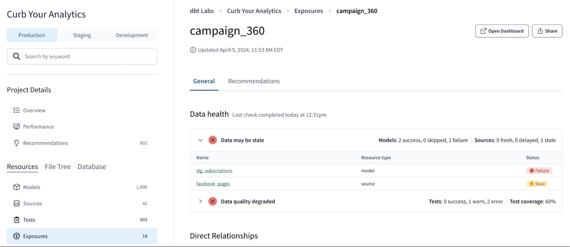This screenshot has width=570, height=247.
Task: Click the Share button
Action: [547, 31]
